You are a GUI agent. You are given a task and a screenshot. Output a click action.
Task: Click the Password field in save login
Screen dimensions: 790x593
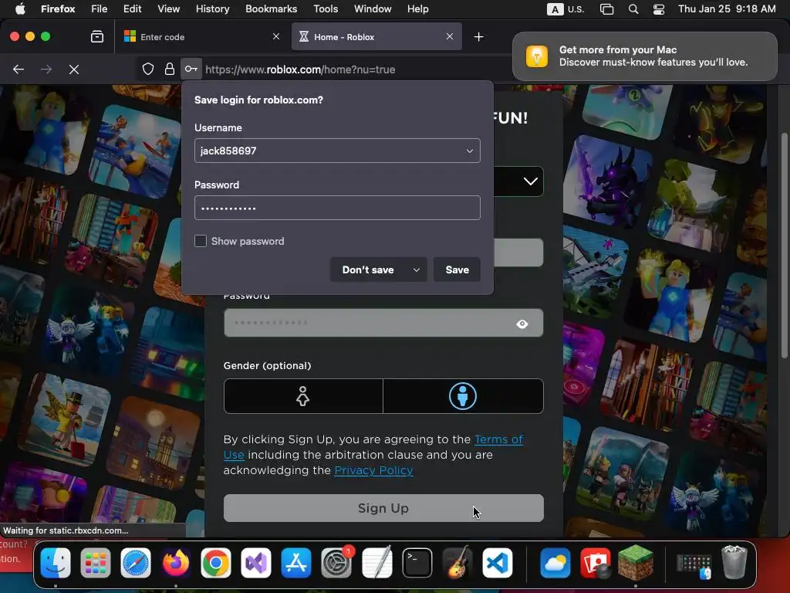coord(338,208)
